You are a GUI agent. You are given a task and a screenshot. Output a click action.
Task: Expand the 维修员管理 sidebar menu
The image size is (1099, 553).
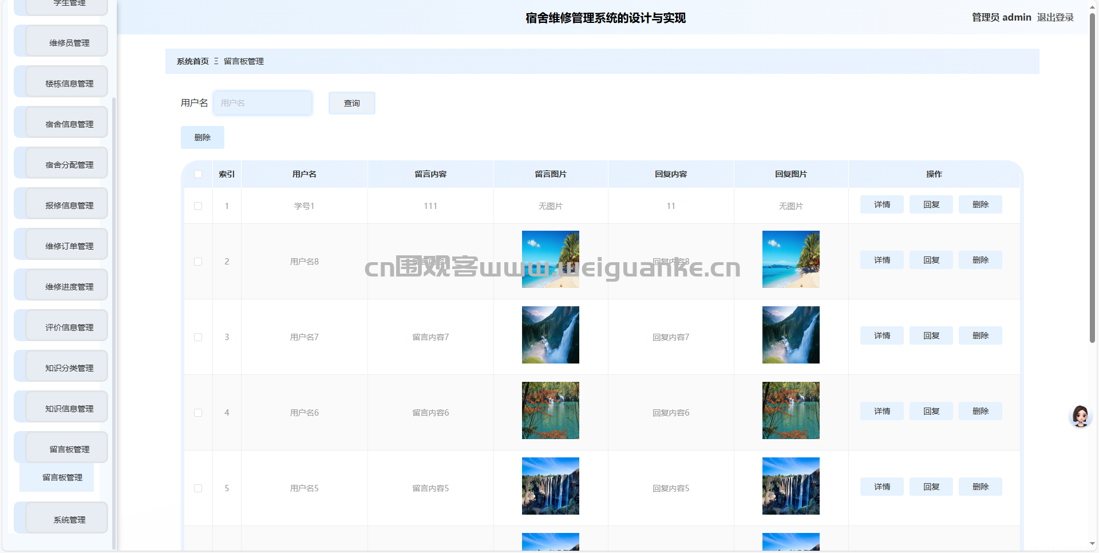click(x=61, y=41)
